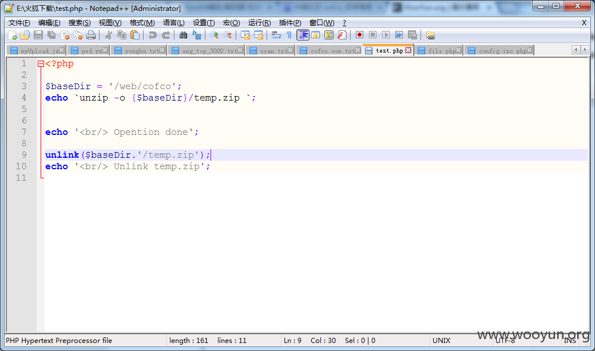The image size is (595, 351).
Task: Run macro multiple times icon
Action: 399,35
